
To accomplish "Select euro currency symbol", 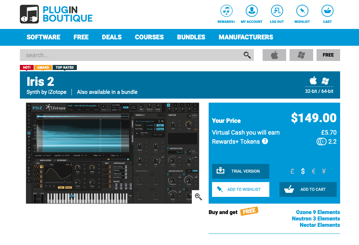I will click(314, 171).
